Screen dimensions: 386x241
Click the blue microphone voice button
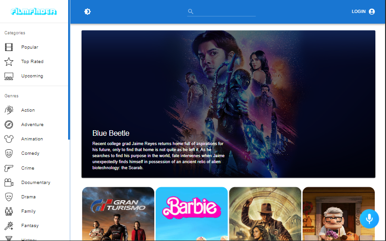click(x=369, y=219)
